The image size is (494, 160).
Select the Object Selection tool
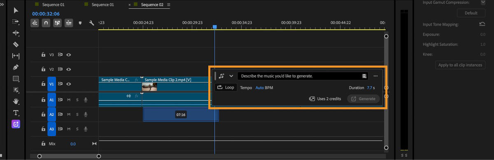tap(16, 90)
